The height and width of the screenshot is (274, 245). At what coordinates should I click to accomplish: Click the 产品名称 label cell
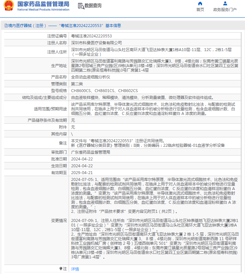coord(36,77)
